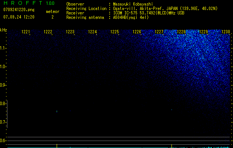Image resolution: width=233 pixels, height=148 pixels.
Task: Select the A504HB(yagi 4el) antenna text
Action: click(x=131, y=17)
